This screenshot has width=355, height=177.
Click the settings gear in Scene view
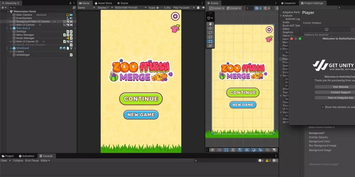coord(269,30)
